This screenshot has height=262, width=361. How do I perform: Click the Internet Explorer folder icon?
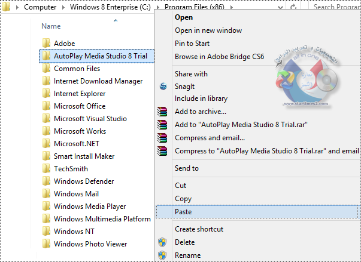click(x=46, y=93)
